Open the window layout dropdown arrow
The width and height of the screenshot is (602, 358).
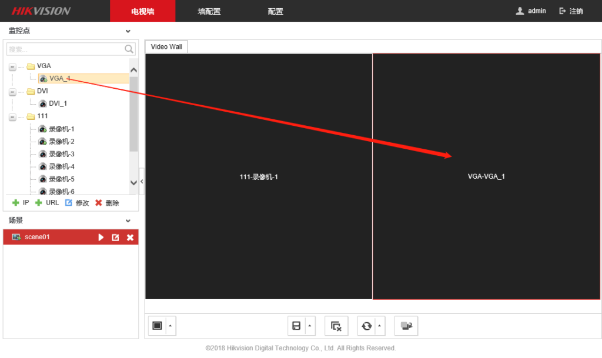click(170, 326)
